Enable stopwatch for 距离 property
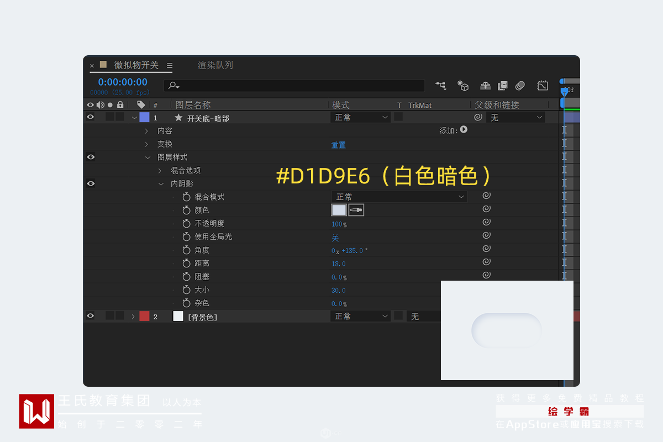This screenshot has width=663, height=442. 186,263
